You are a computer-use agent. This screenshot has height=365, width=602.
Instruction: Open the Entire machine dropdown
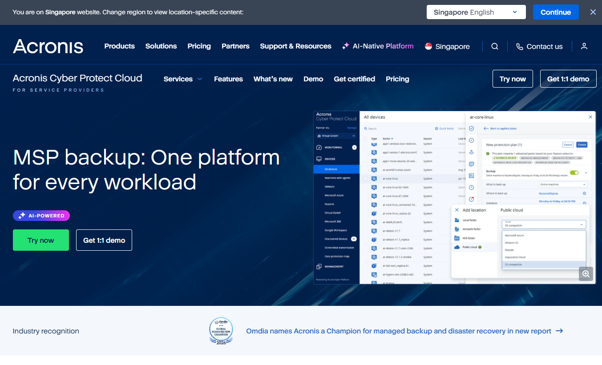coord(563,184)
